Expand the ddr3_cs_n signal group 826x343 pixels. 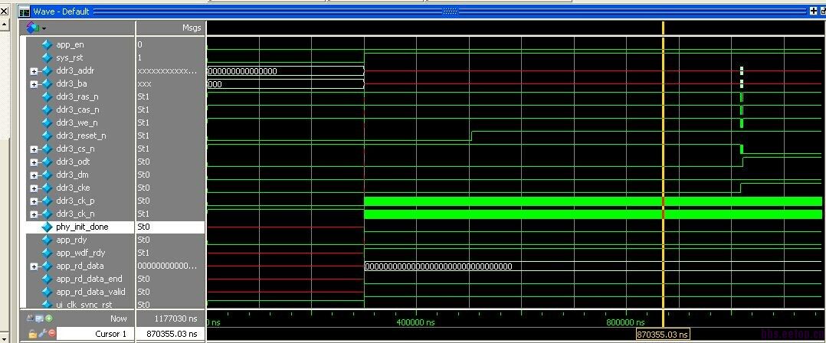[x=34, y=149]
